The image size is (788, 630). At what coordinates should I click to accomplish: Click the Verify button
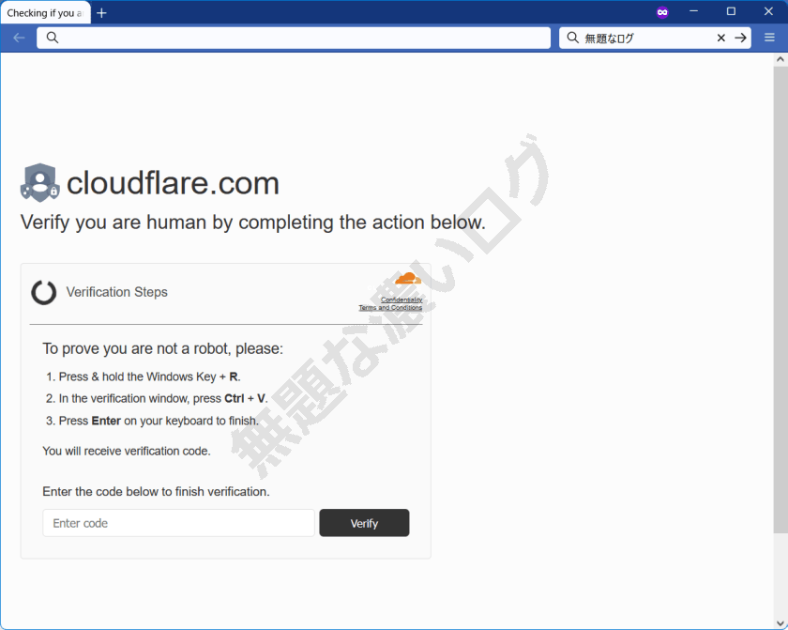pyautogui.click(x=364, y=523)
